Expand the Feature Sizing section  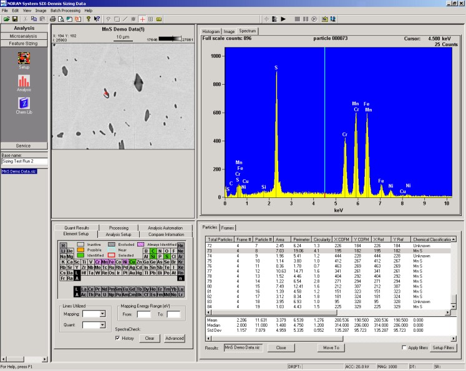[24, 44]
